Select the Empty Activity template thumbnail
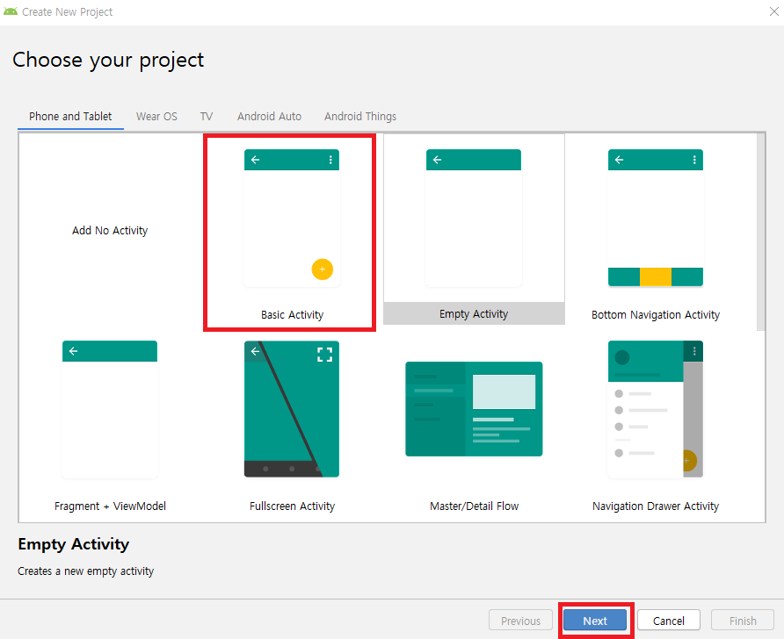Screen dimensions: 784x639 pos(474,219)
